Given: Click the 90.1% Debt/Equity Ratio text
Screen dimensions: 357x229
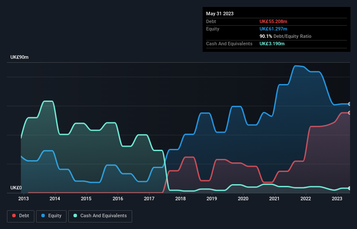Looking at the screenshot, I should coord(285,36).
